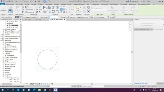Click the view scale 1:100 button
This screenshot has width=164, height=92.
click(x=26, y=84)
